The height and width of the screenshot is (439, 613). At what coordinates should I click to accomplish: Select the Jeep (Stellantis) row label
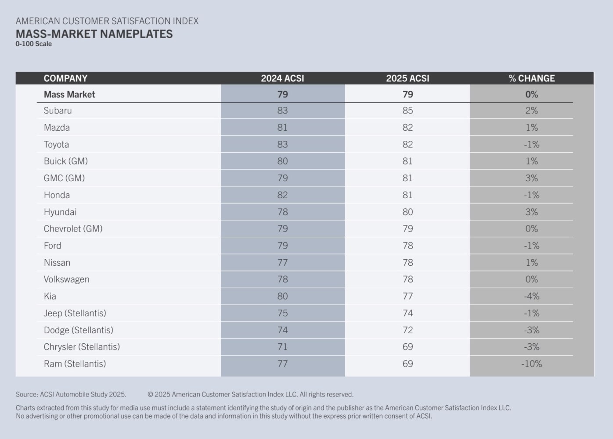click(x=75, y=313)
